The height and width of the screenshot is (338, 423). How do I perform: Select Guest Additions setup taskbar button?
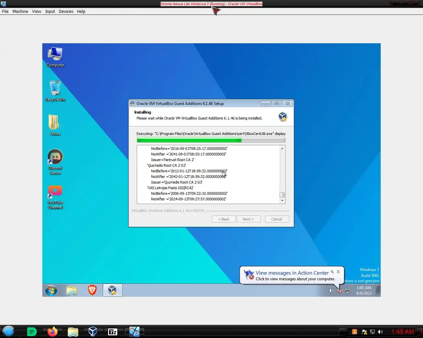[x=112, y=290]
